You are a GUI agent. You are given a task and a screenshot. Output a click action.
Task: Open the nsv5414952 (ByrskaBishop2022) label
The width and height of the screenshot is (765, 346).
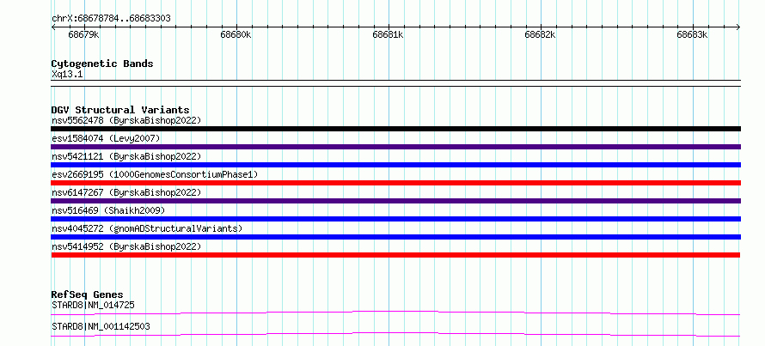[126, 246]
